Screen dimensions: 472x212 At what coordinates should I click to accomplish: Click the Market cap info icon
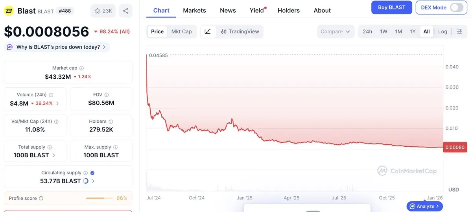coord(81,68)
